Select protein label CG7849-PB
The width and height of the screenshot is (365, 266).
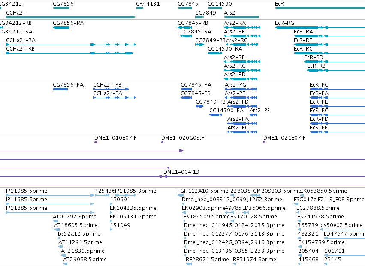[x=211, y=102]
